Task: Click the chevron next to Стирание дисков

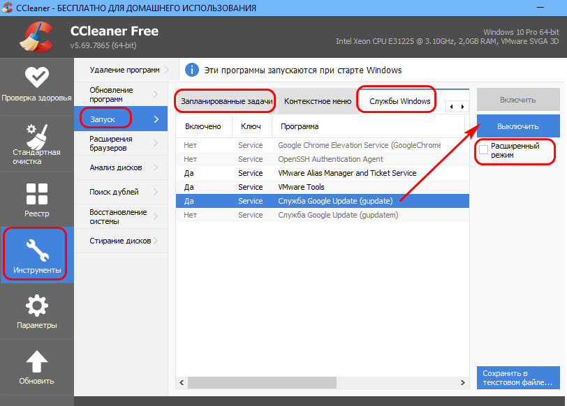Action: [156, 241]
